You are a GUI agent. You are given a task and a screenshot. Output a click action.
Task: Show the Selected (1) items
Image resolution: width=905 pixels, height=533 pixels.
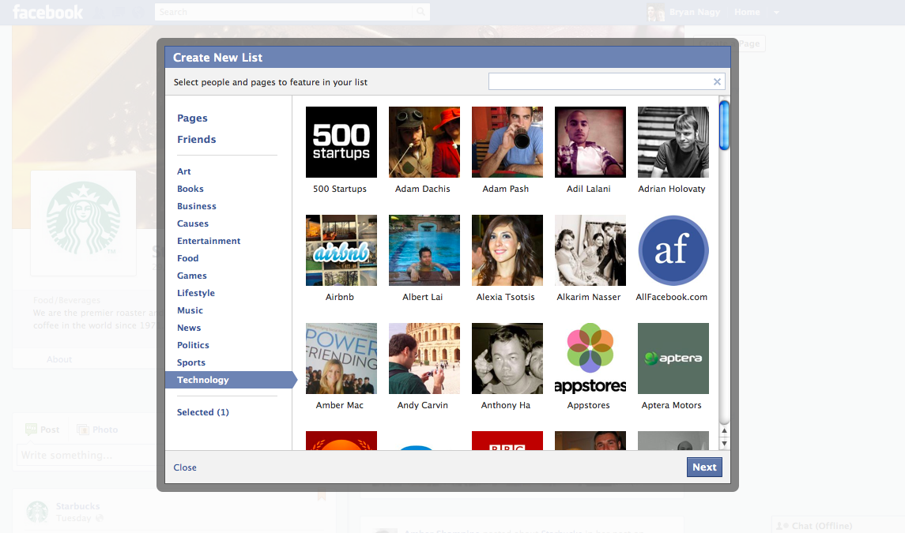(202, 412)
